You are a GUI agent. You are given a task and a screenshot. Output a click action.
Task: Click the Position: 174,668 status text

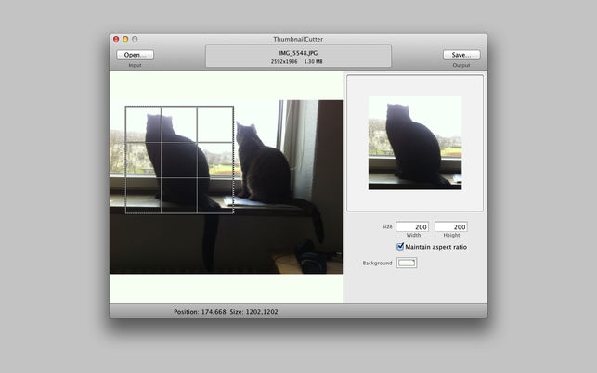[x=200, y=312]
